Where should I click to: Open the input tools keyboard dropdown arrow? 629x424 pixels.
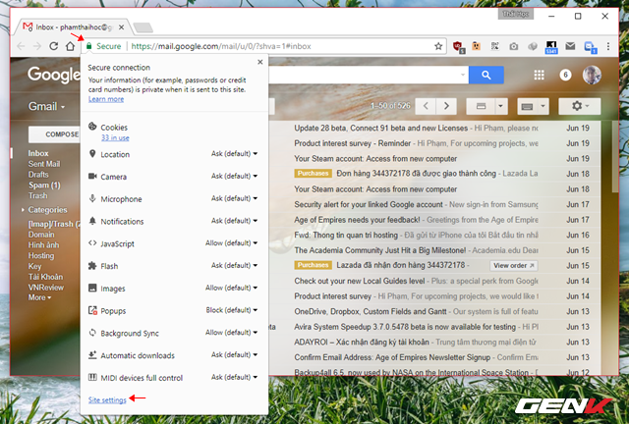point(543,106)
